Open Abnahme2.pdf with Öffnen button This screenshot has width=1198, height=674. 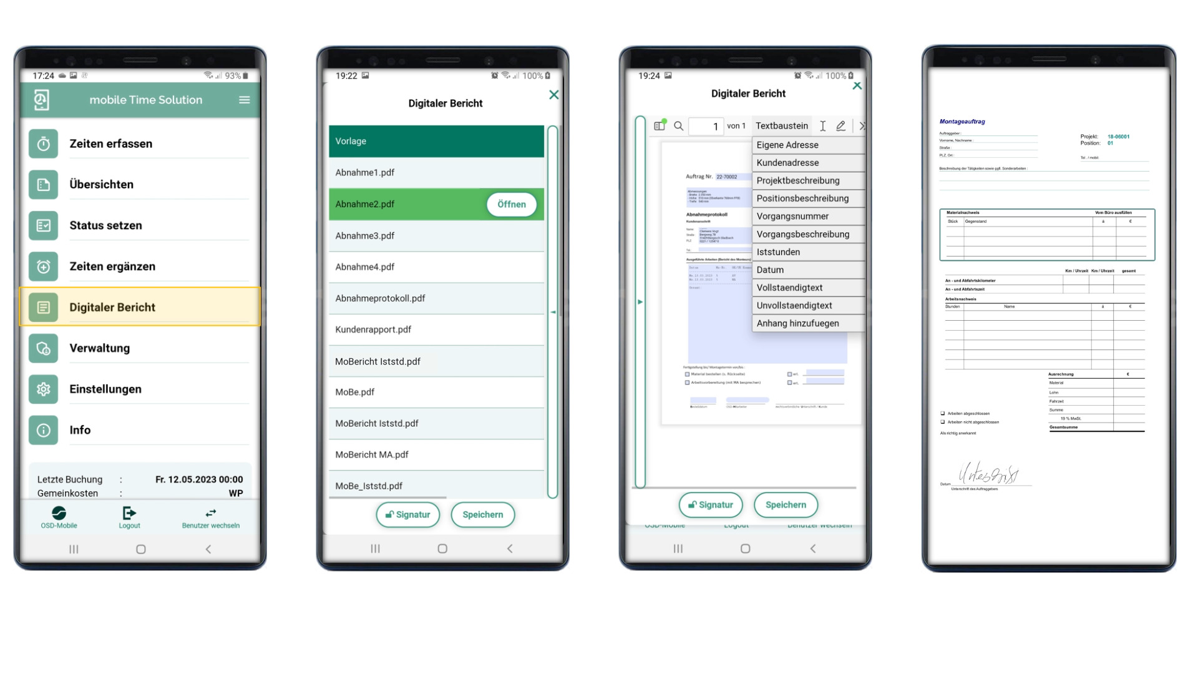tap(511, 203)
